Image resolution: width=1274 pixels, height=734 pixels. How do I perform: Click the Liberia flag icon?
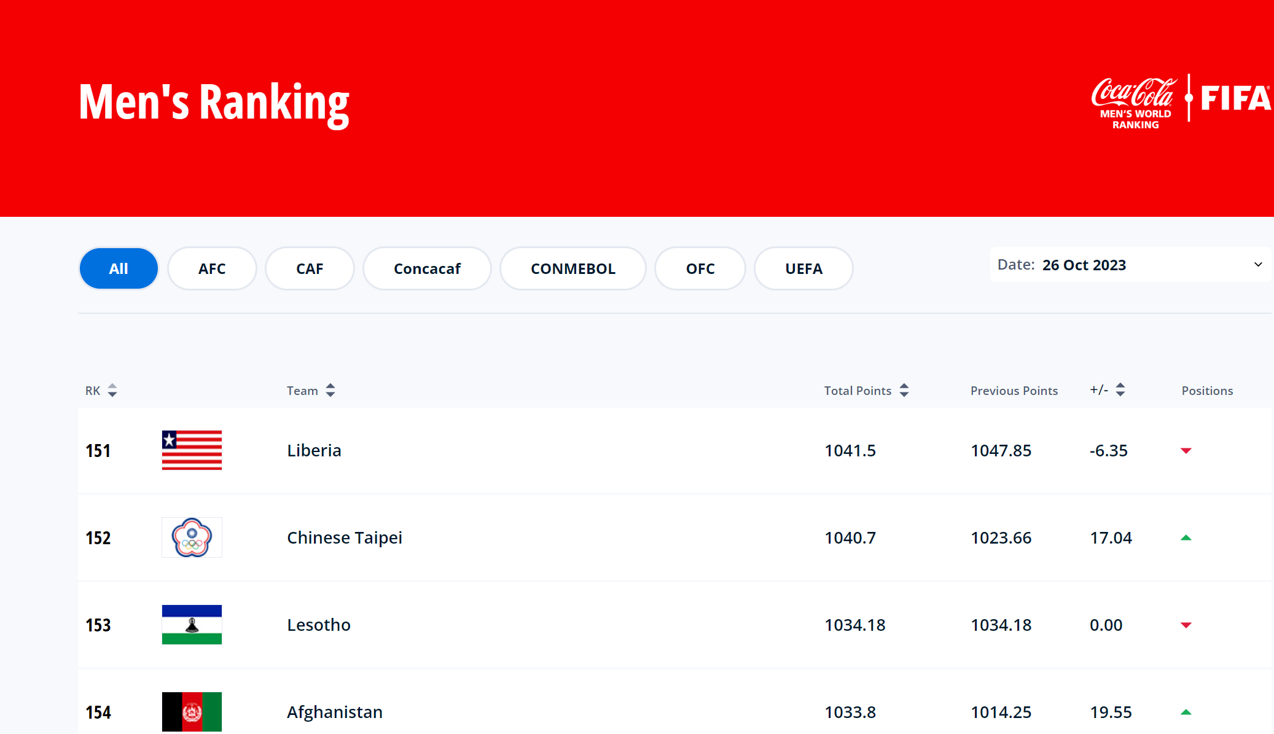[192, 450]
